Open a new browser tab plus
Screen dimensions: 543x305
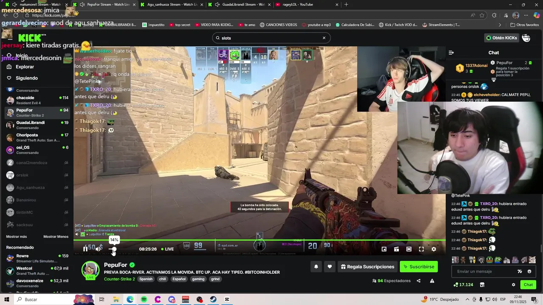346,5
